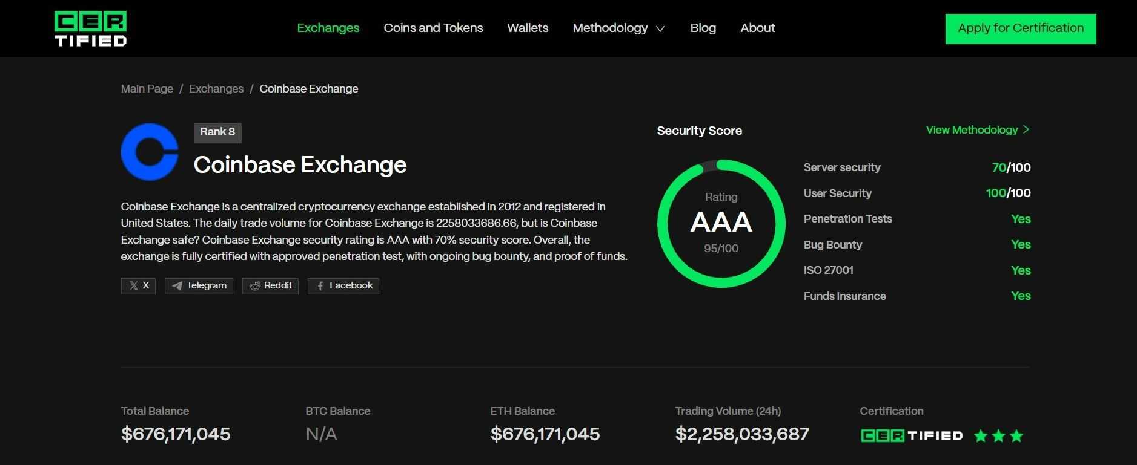
Task: Click the Certification CER TIFIED badge logo
Action: click(x=912, y=436)
